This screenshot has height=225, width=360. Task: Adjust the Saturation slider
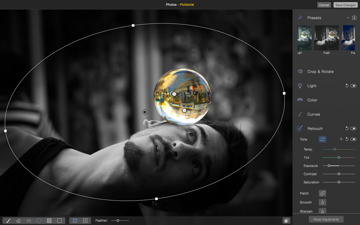[339, 182]
